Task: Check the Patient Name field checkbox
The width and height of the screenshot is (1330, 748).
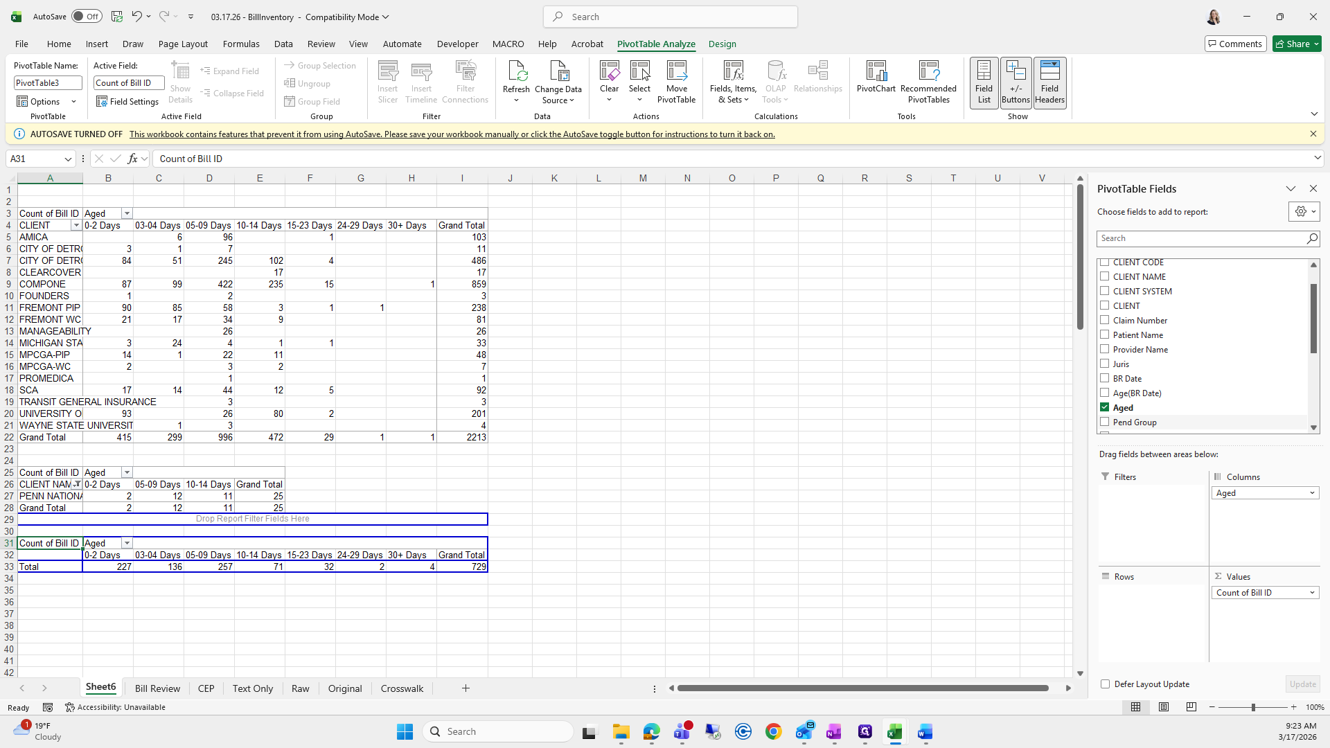Action: tap(1104, 335)
